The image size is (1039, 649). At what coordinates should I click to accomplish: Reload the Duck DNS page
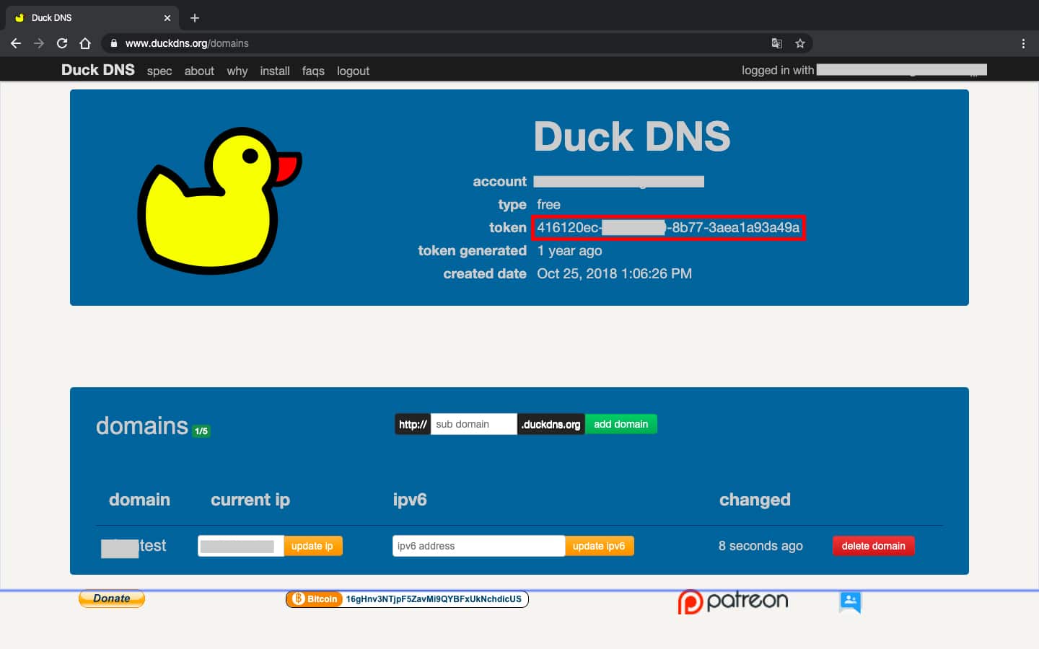click(x=62, y=43)
